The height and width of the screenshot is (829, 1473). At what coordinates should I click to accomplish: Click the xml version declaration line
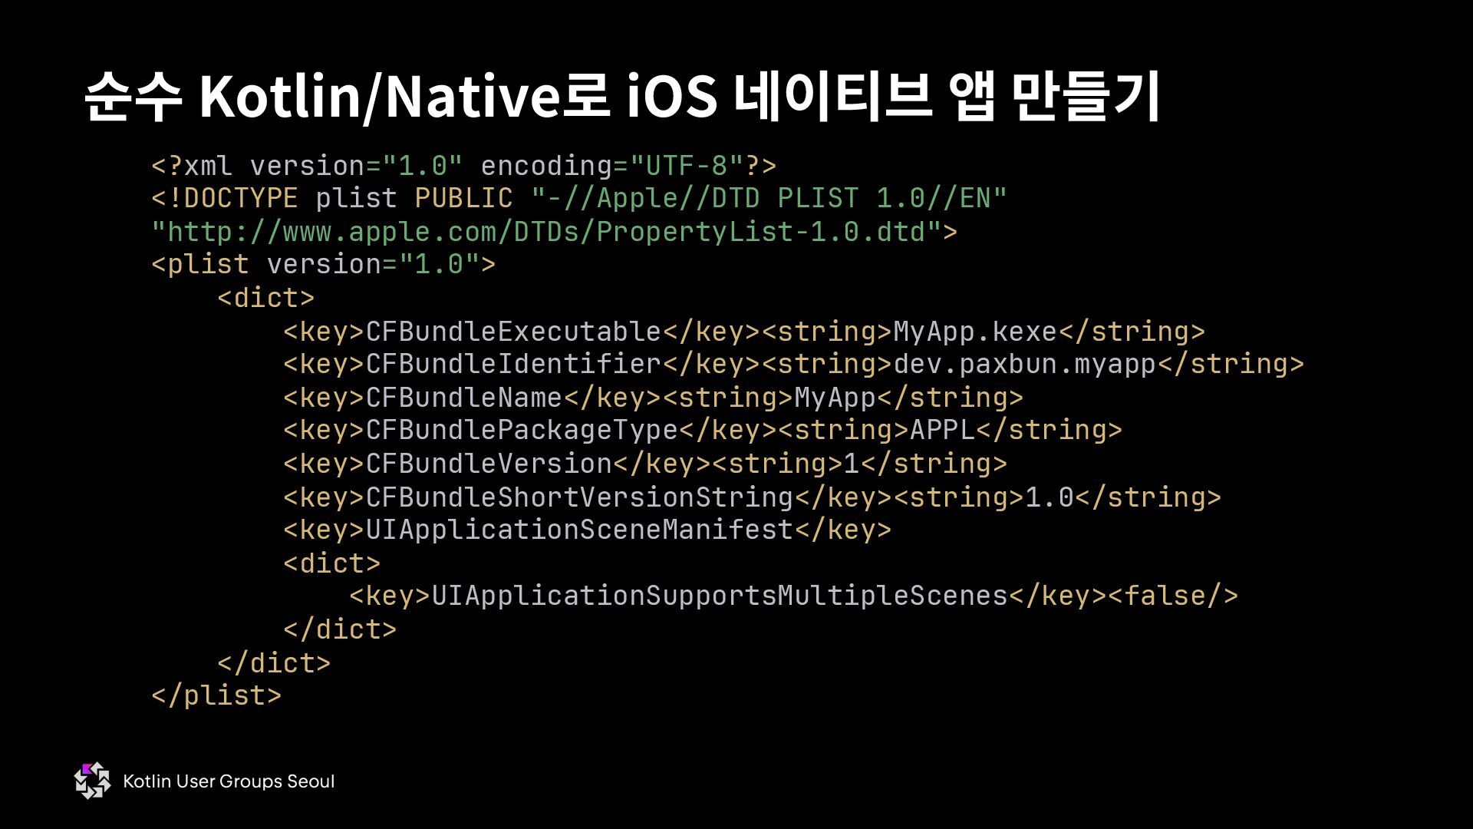(463, 166)
